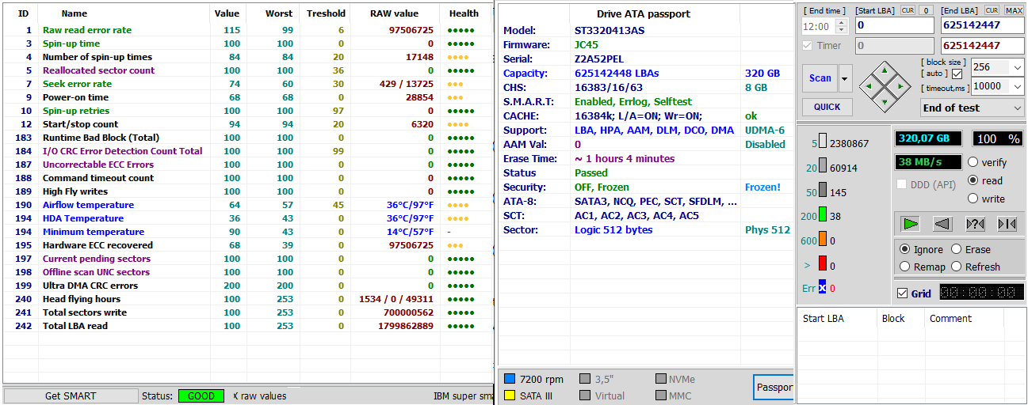Screen dimensions: 1028x405
Task: Click the Get SMART button
Action: [x=71, y=396]
